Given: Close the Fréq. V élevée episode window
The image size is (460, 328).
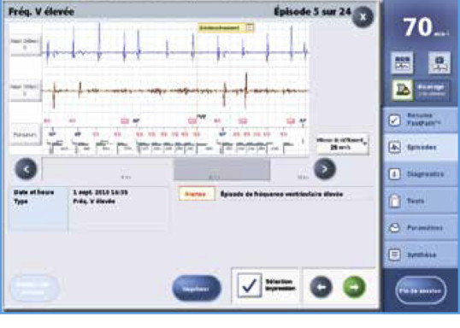Looking at the screenshot, I should coord(363,17).
